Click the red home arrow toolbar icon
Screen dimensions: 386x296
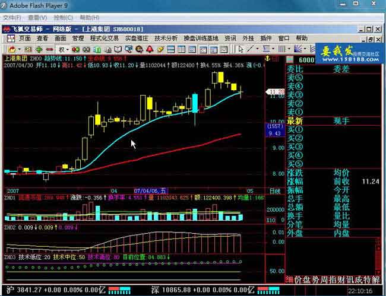coord(11,49)
